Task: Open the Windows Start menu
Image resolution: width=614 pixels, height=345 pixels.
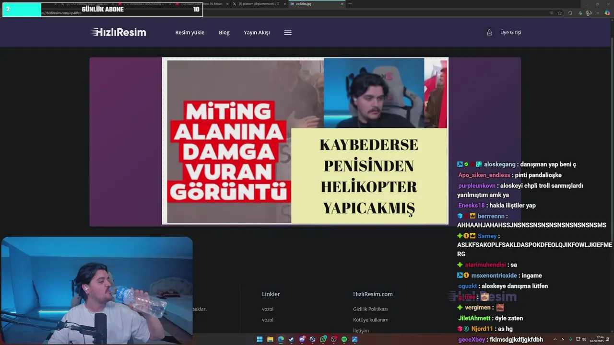Action: point(260,339)
